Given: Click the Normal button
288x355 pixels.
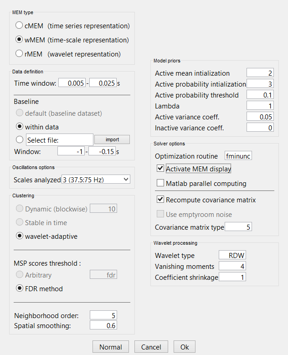Looking at the screenshot, I should pyautogui.click(x=110, y=347).
